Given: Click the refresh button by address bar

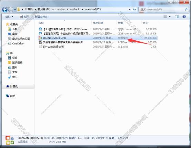Looking at the screenshot, I should click(134, 9).
